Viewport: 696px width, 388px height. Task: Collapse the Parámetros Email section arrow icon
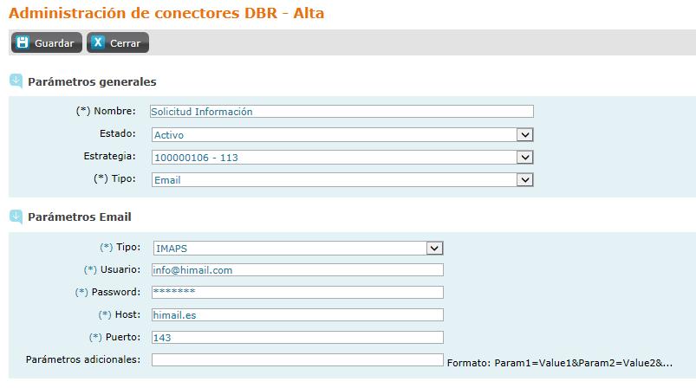[16, 217]
